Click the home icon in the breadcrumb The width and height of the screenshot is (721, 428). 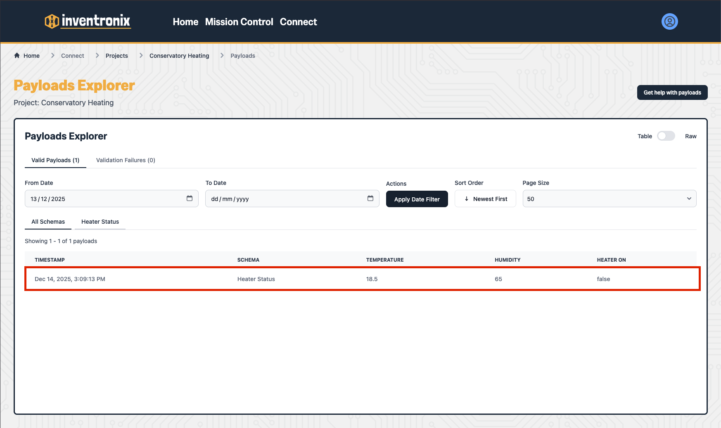coord(17,55)
